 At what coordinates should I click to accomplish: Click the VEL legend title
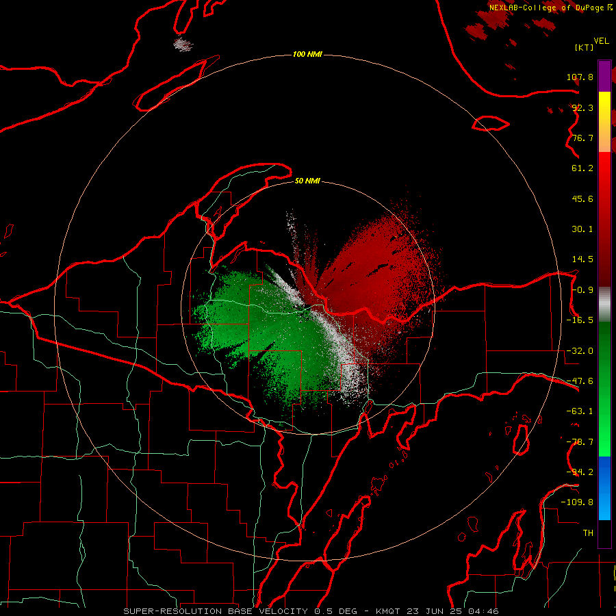click(601, 41)
